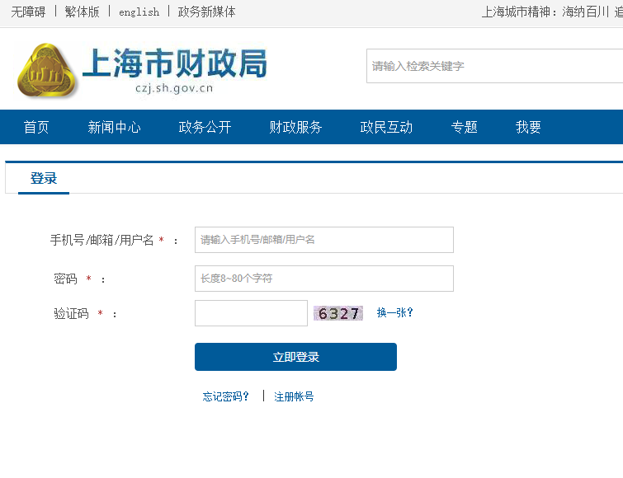The image size is (623, 478).
Task: Open the 无障碍 accessibility link
Action: click(28, 12)
